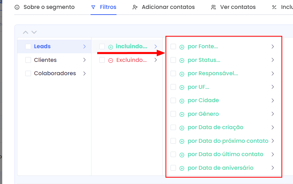Screen dimensions: 293x184
Task: Switch to the Sobre o segmento tab
Action: tap(49, 7)
